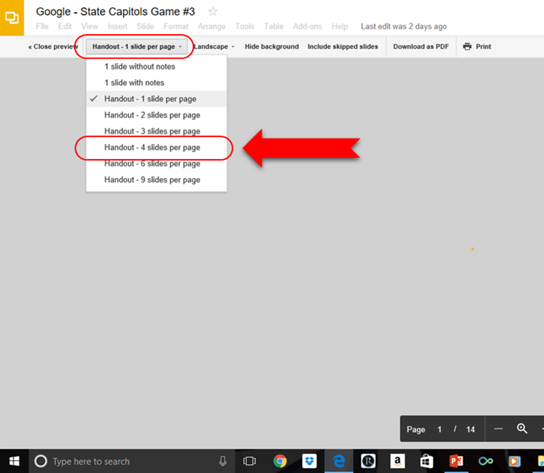The width and height of the screenshot is (544, 473).
Task: Select 1 slide with notes
Action: [157, 82]
